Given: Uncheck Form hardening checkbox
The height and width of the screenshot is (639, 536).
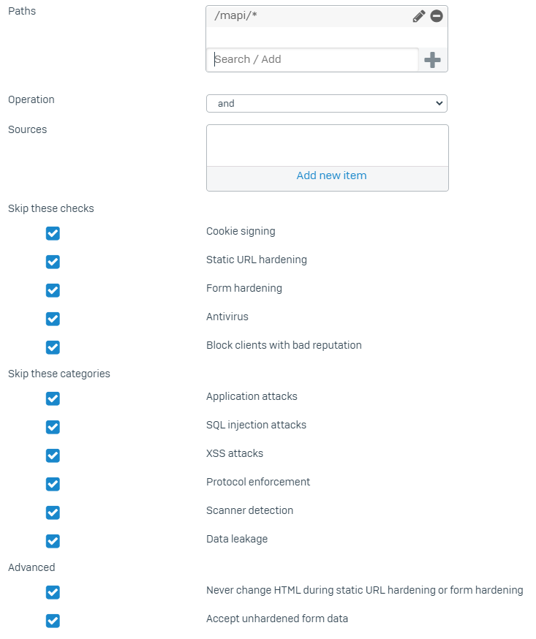Looking at the screenshot, I should pyautogui.click(x=53, y=290).
